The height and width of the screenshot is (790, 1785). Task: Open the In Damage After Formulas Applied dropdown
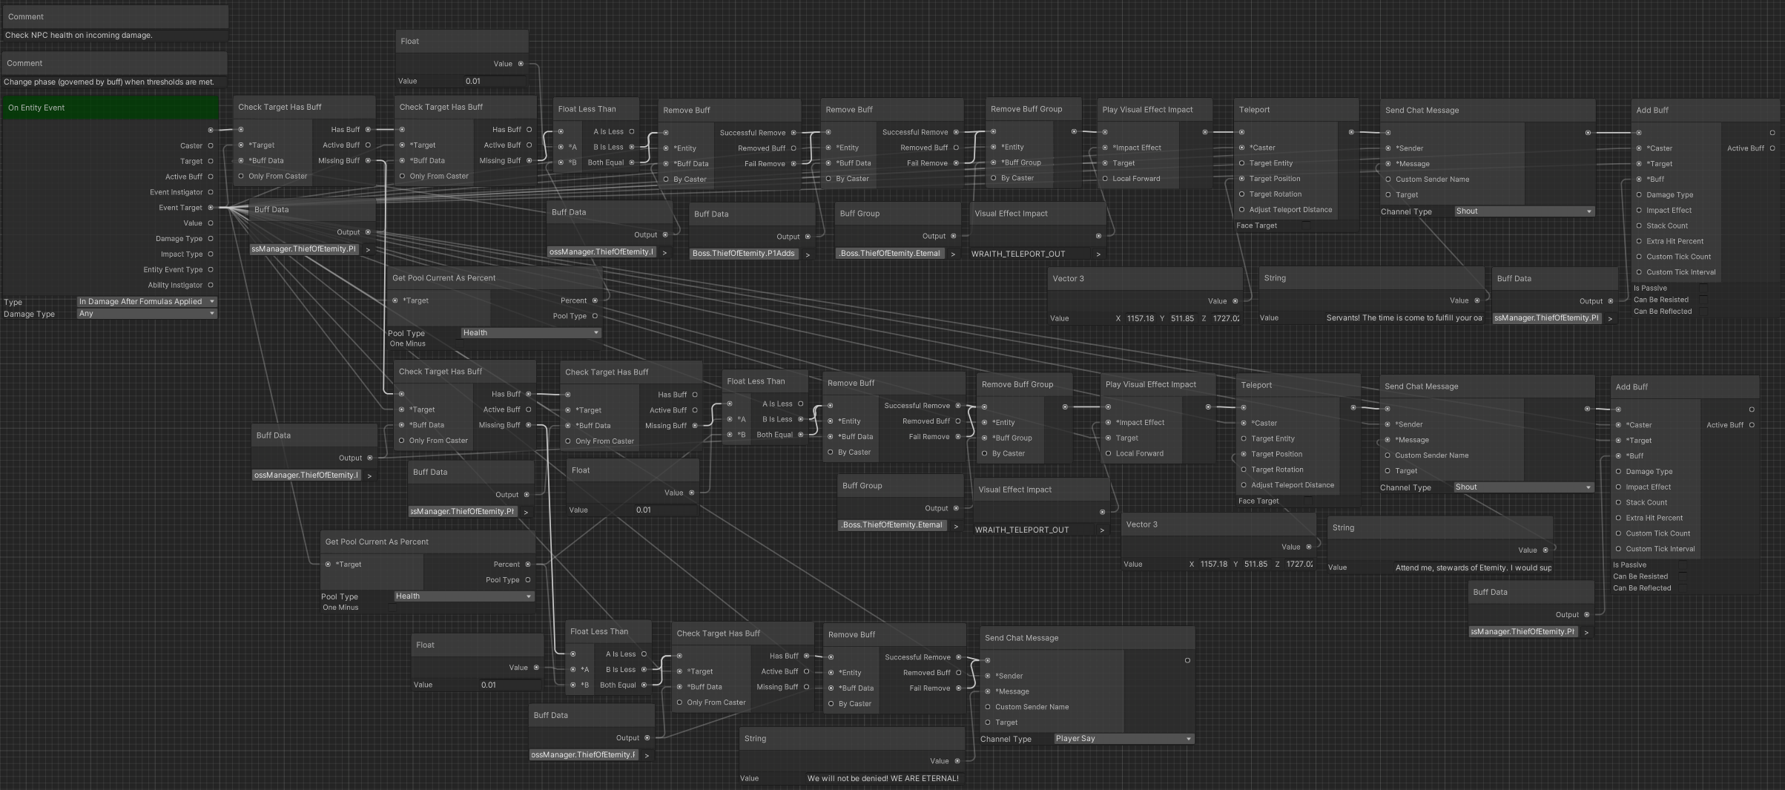point(147,301)
